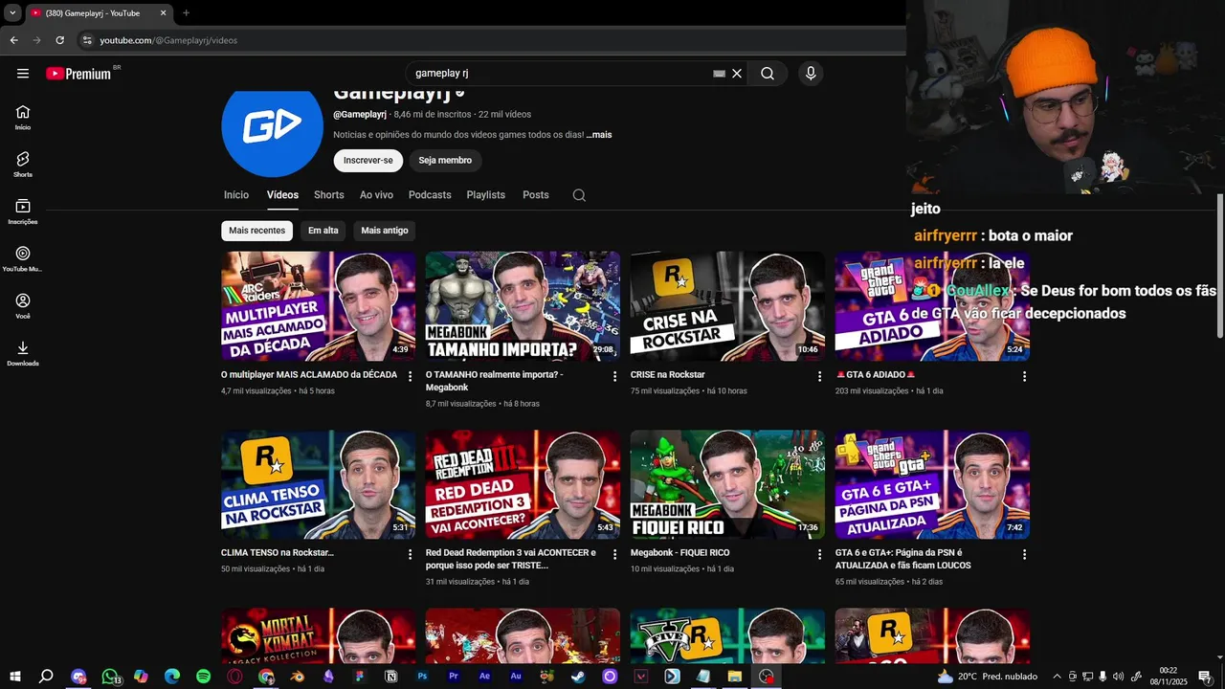Click the Seja membro button
This screenshot has width=1225, height=689.
tap(445, 161)
